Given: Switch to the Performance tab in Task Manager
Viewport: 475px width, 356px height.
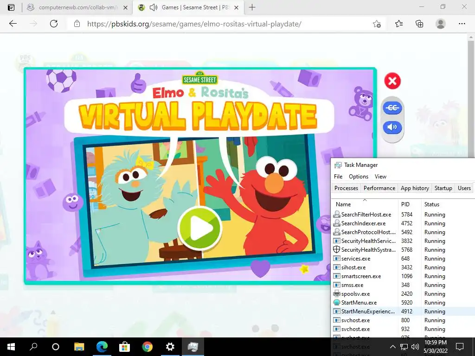Looking at the screenshot, I should 379,188.
